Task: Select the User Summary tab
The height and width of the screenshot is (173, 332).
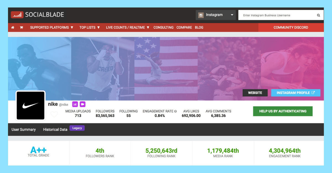Action: [24, 130]
